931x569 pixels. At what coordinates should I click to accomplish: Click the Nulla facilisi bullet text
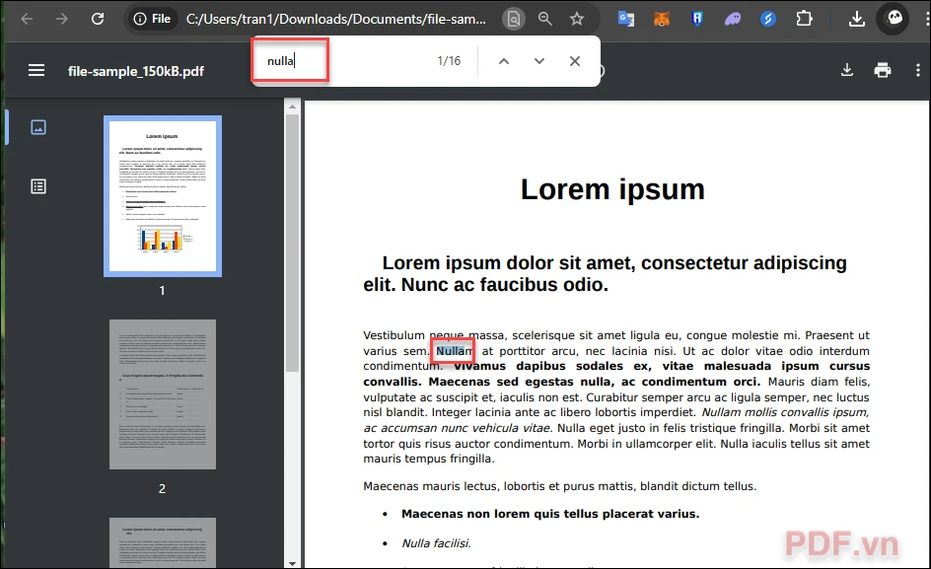(x=436, y=543)
